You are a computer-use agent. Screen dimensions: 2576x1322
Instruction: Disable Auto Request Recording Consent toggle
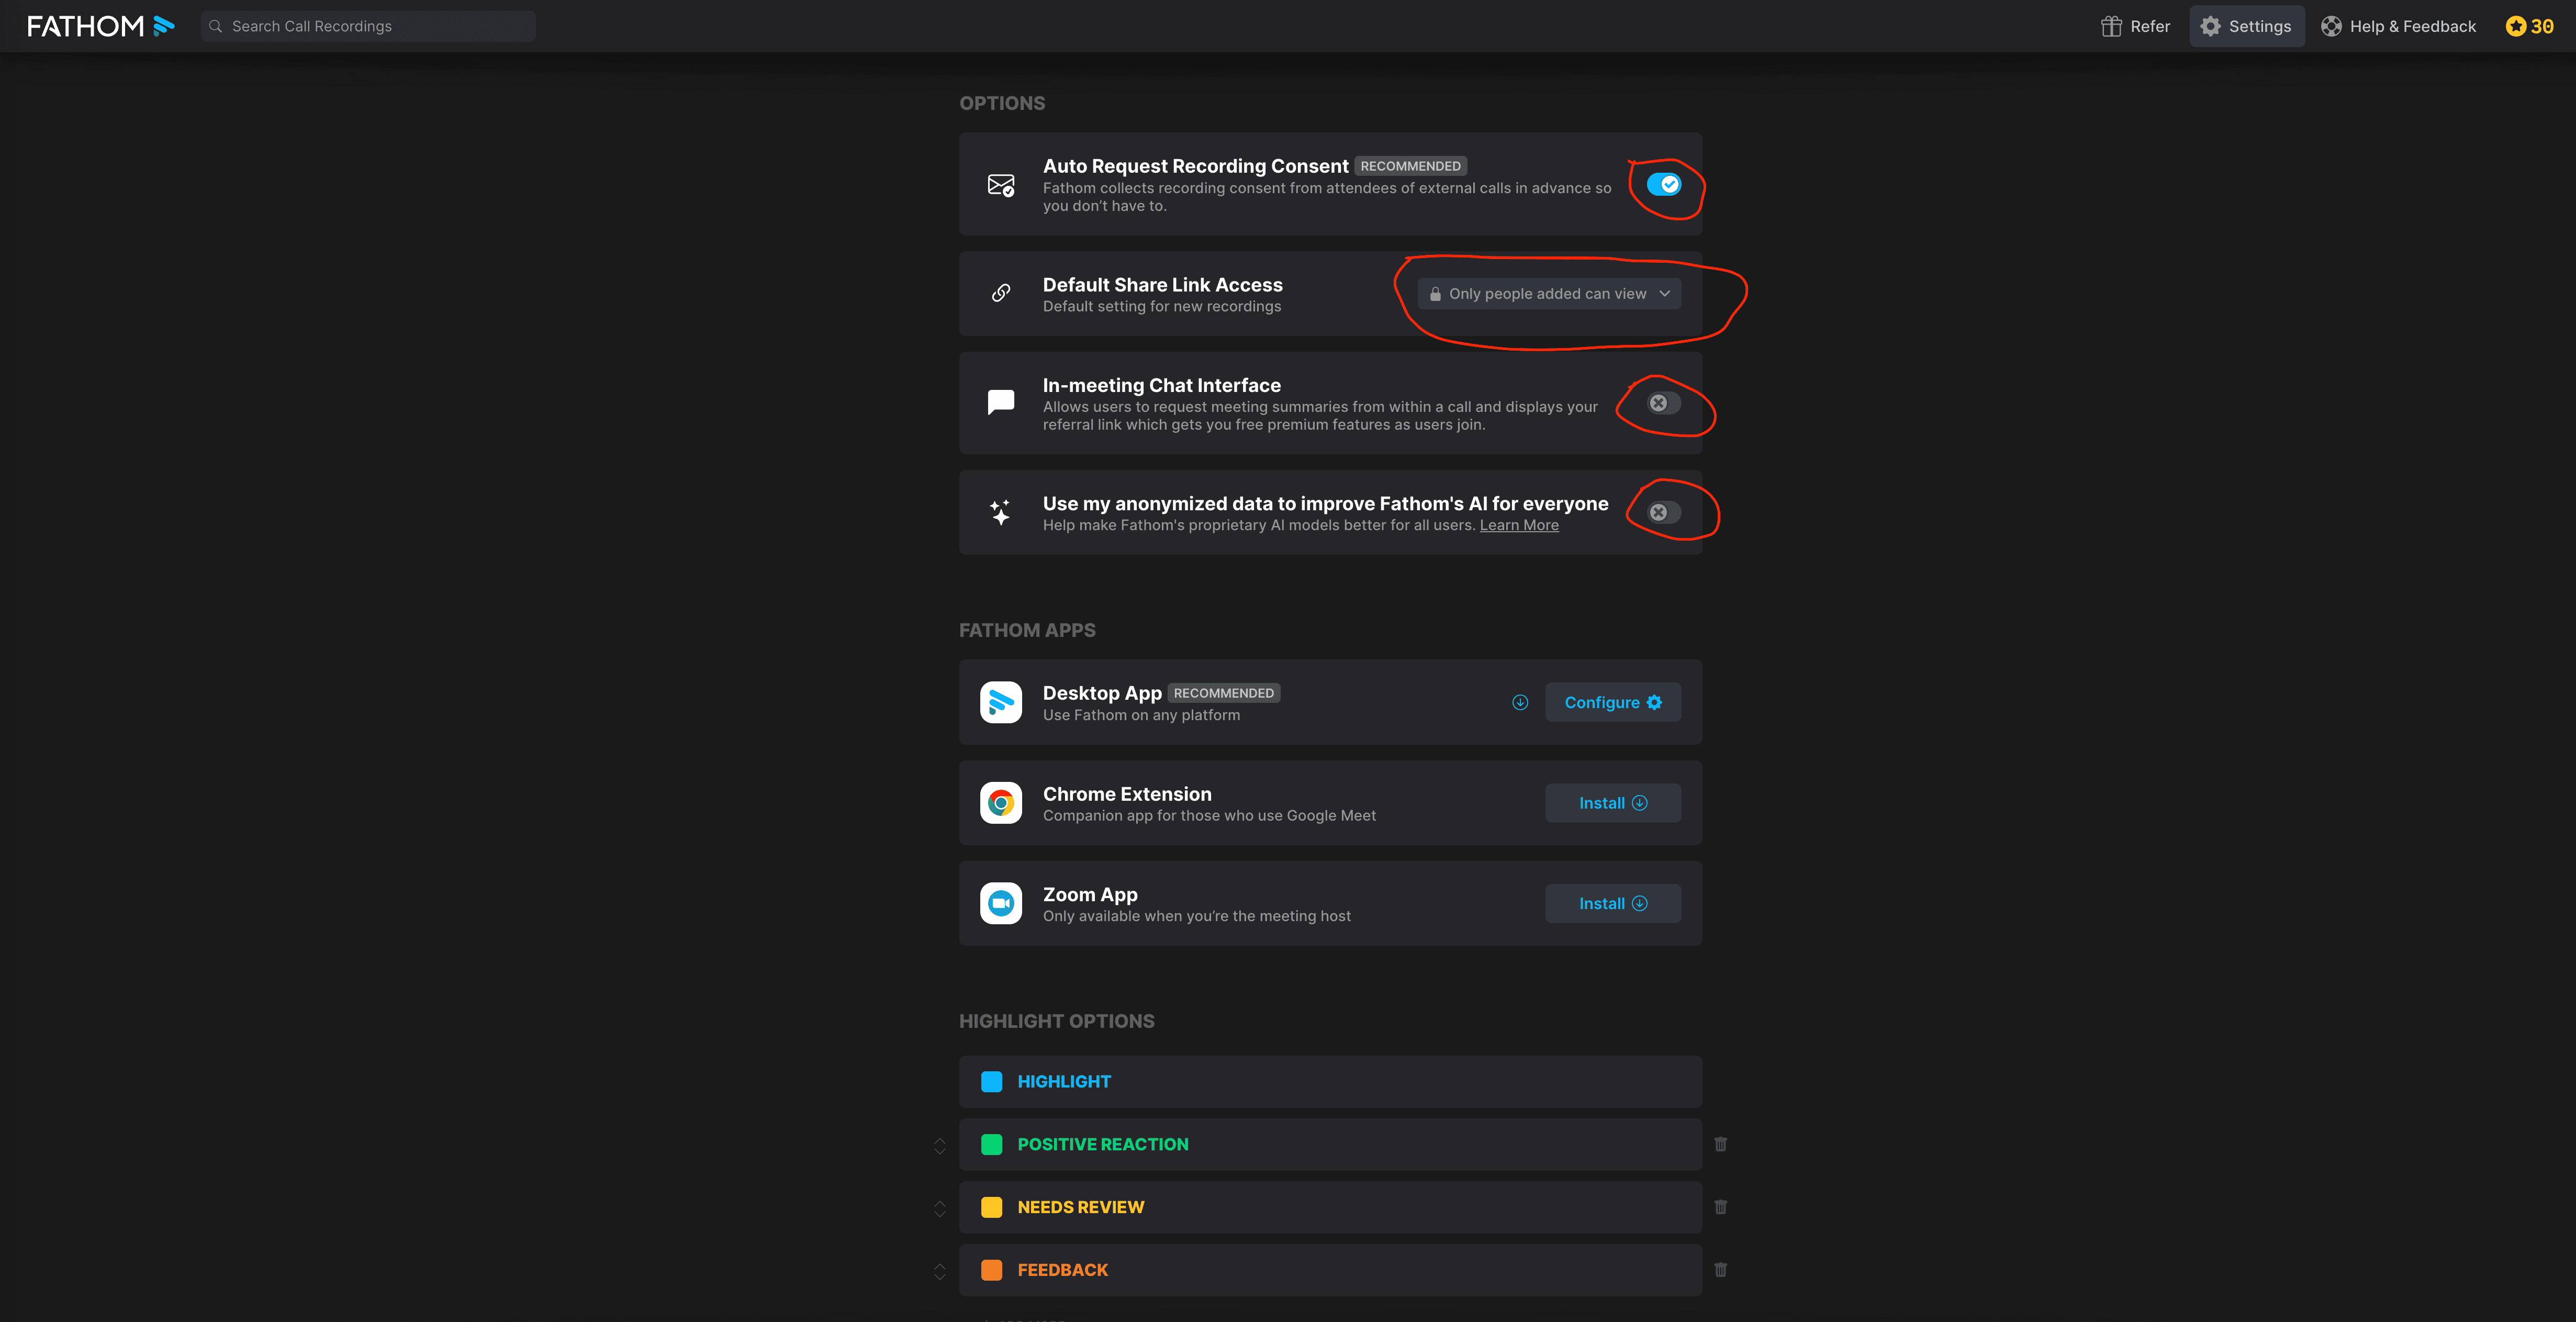[x=1664, y=184]
